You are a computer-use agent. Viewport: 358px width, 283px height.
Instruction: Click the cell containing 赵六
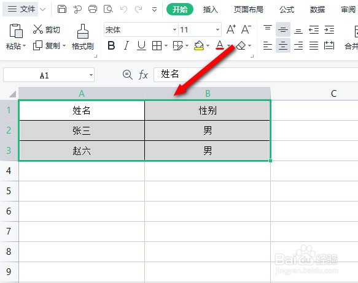(82, 151)
